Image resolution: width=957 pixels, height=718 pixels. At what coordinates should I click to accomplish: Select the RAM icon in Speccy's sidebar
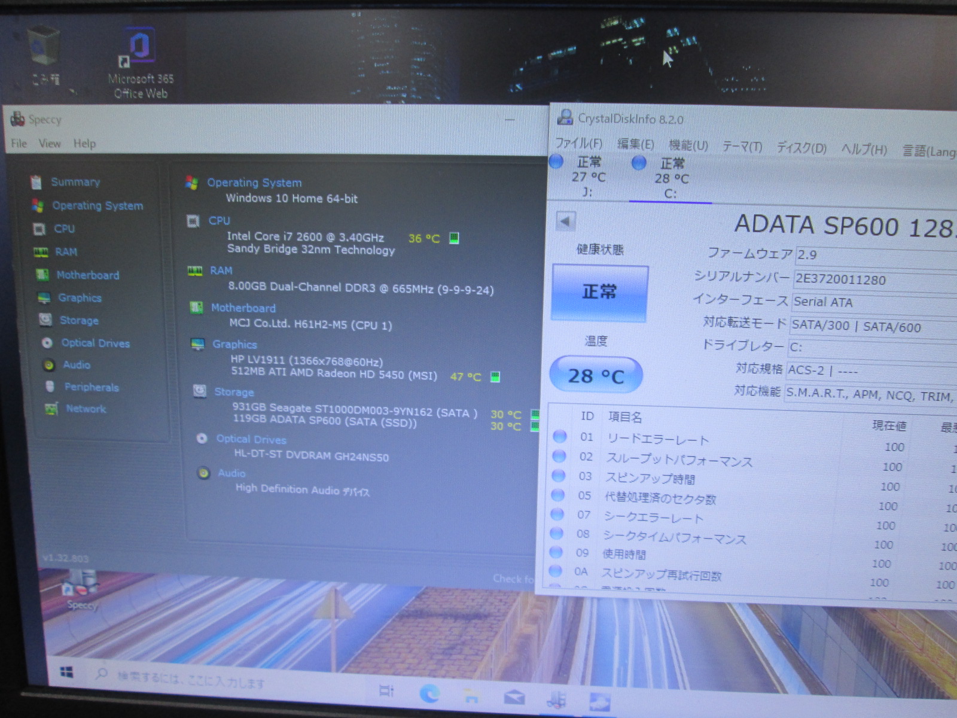tap(41, 252)
